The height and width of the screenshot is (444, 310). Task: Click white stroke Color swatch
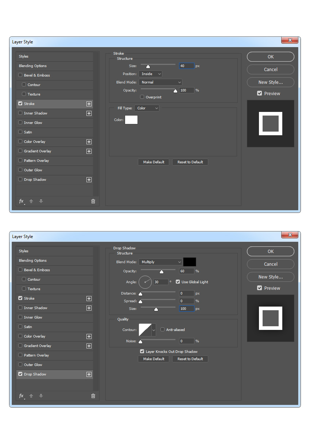(131, 120)
